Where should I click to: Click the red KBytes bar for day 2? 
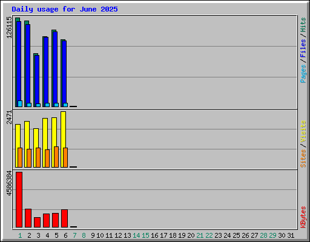coord(28,218)
